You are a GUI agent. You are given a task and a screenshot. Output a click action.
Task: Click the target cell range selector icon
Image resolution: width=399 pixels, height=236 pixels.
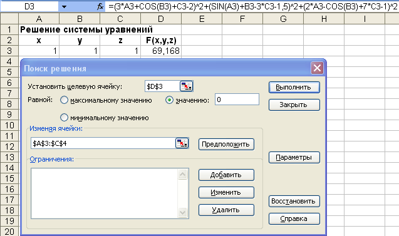187,86
